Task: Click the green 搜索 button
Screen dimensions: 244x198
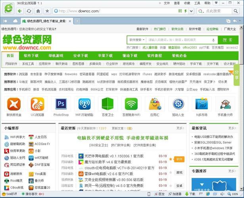Action: 228,40
